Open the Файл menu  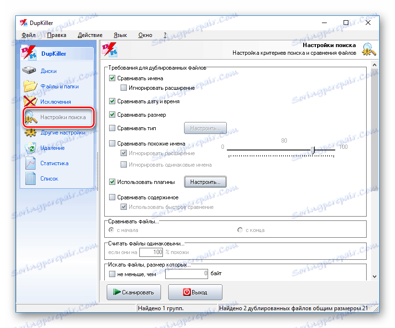tap(28, 35)
